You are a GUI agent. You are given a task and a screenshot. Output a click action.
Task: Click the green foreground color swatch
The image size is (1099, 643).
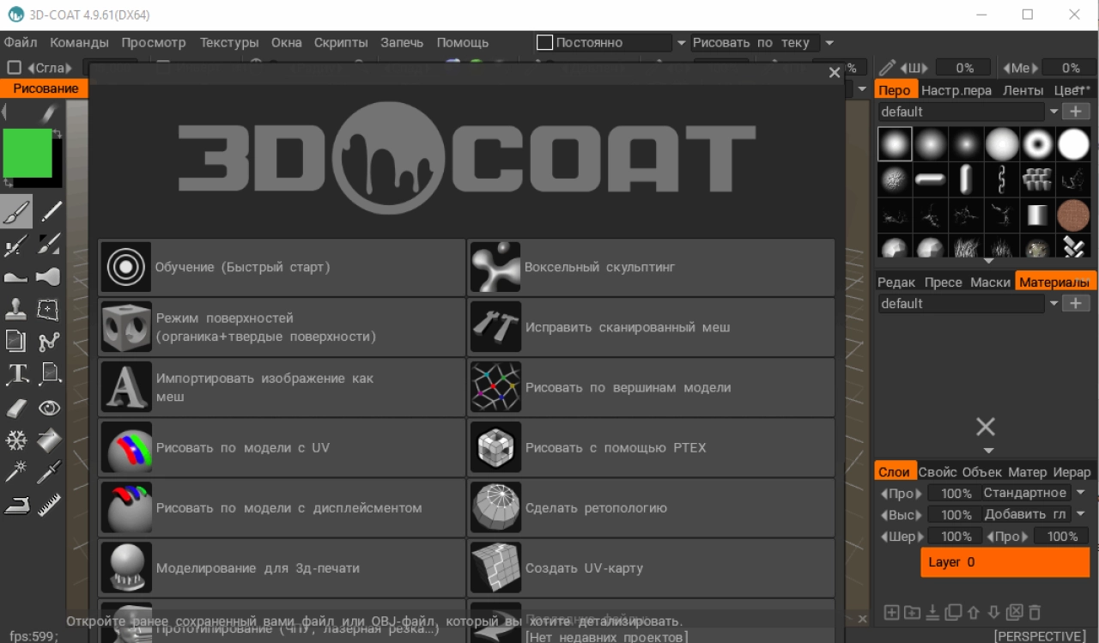(x=28, y=154)
